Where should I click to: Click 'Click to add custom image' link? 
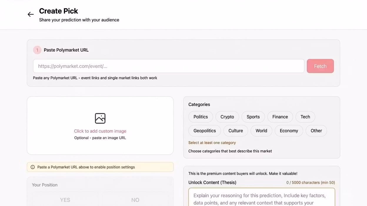[x=100, y=131]
